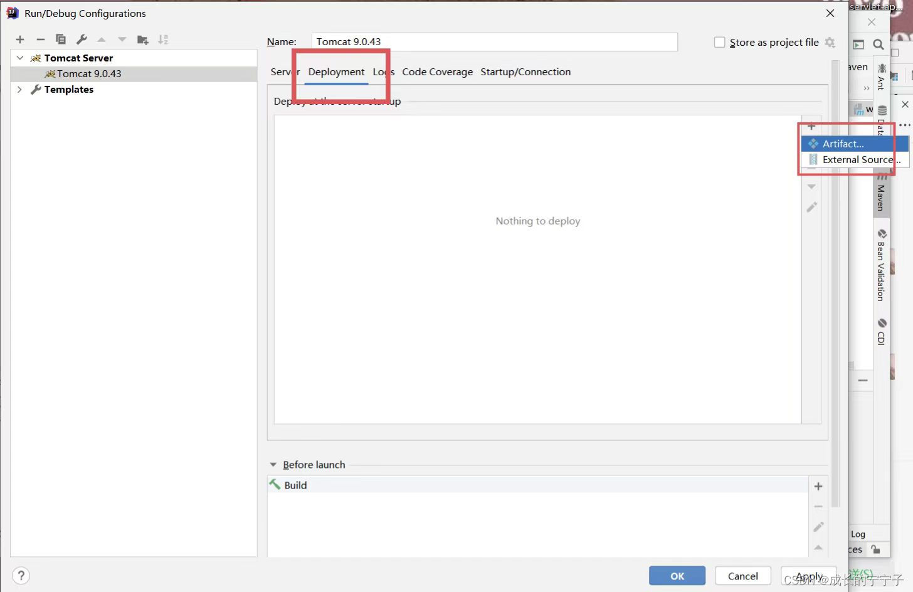Viewport: 913px width, 592px height.
Task: Open the CDI tool window in IDE
Action: coord(881,332)
